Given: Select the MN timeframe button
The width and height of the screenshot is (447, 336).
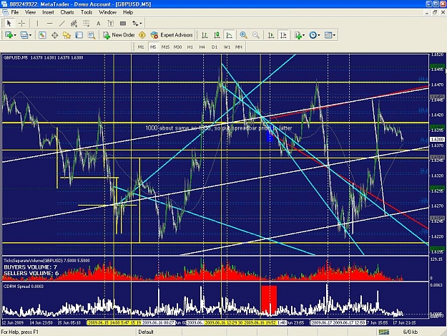Looking at the screenshot, I should point(239,47).
